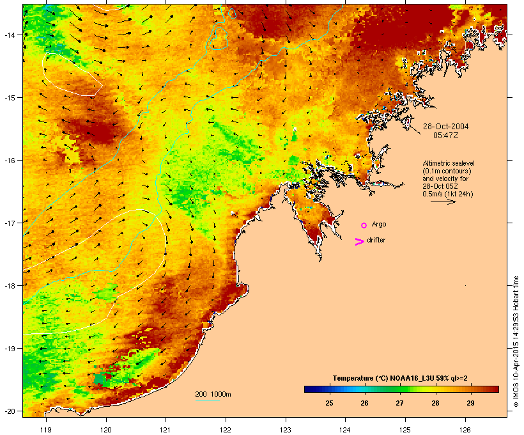Click the "0.5m/s (1kt 24h)" text
Image resolution: width=524 pixels, height=435 pixels.
pos(448,194)
